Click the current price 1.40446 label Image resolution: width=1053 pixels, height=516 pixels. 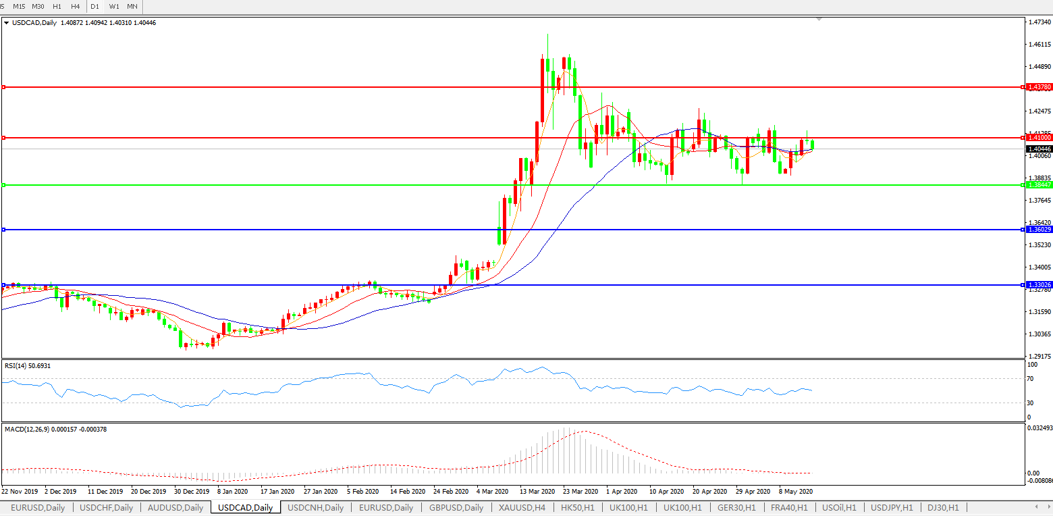point(1039,149)
